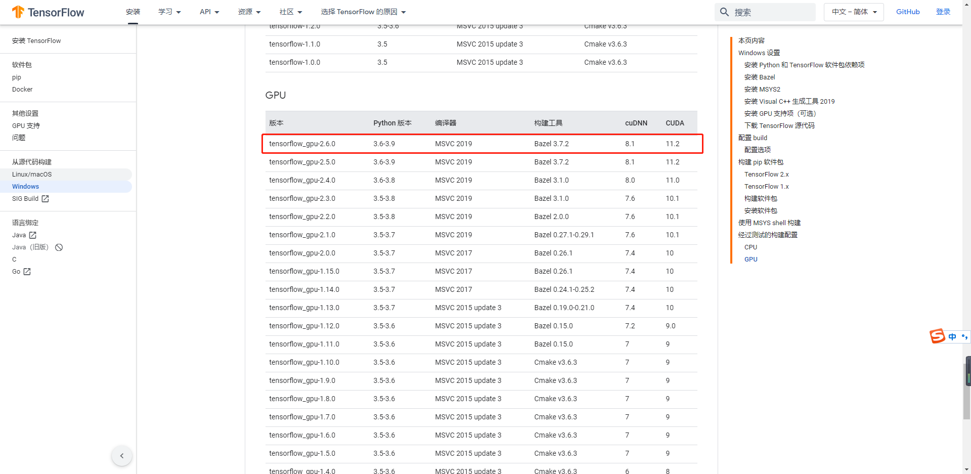Click external link icon beside Java
This screenshot has width=971, height=474.
[33, 235]
